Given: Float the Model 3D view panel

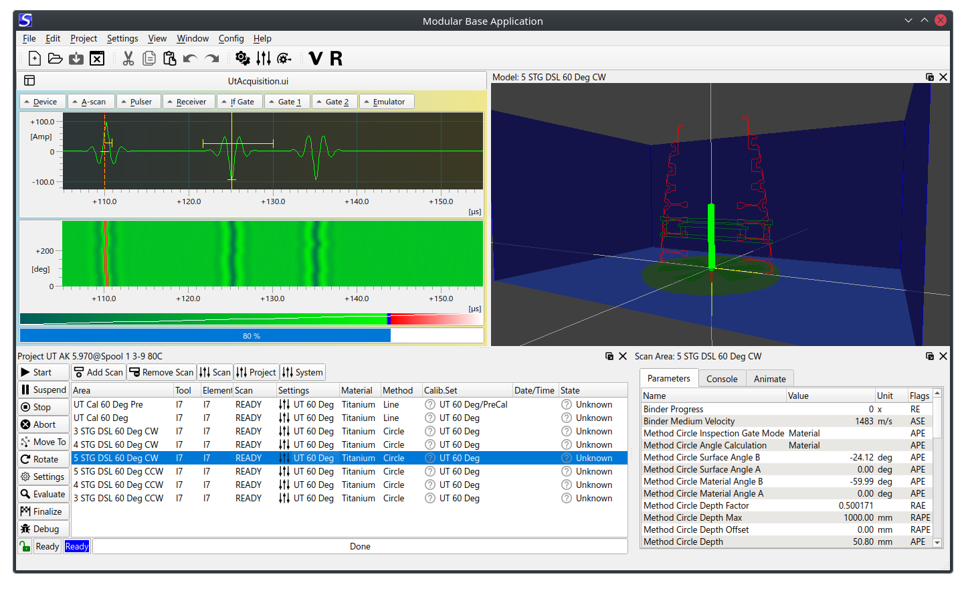Looking at the screenshot, I should click(x=930, y=77).
